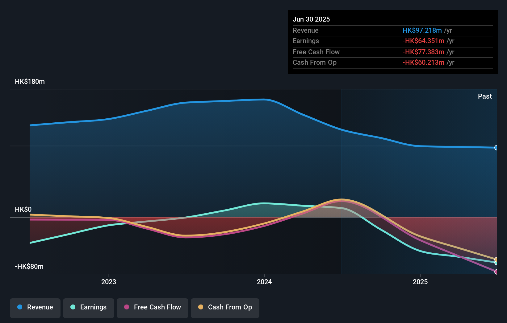507x323 pixels.
Task: Click the blue Revenue endpoint marker
Action: tap(496, 148)
